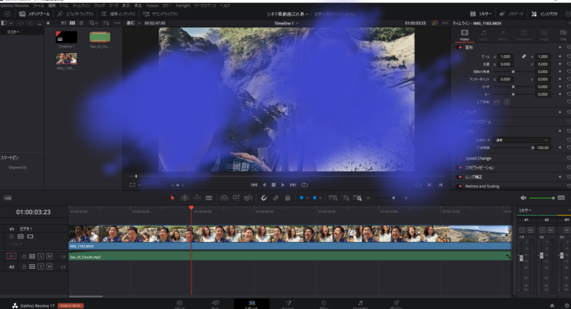
Task: Expand the Speed Change section
Action: [x=480, y=159]
